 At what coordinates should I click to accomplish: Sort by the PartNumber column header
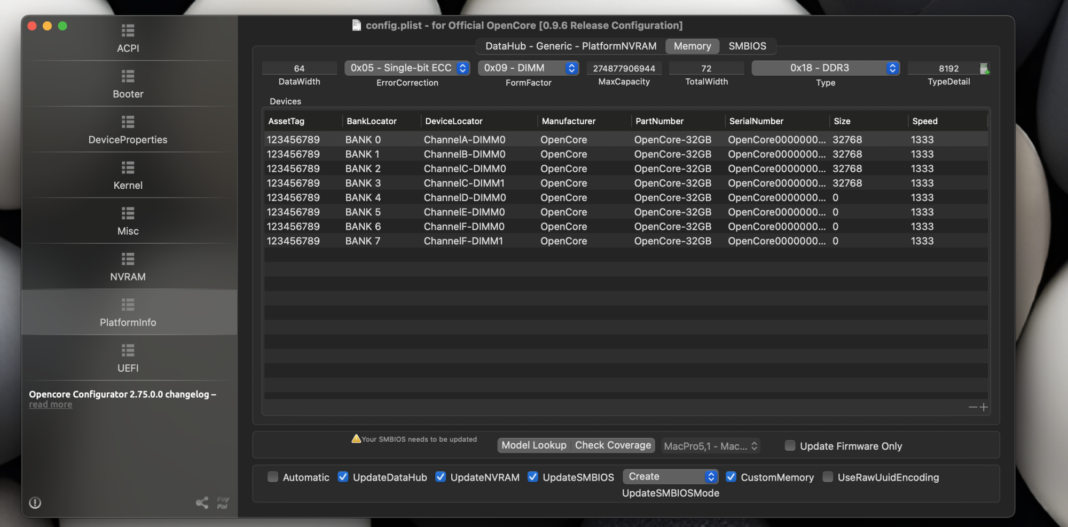click(x=678, y=121)
